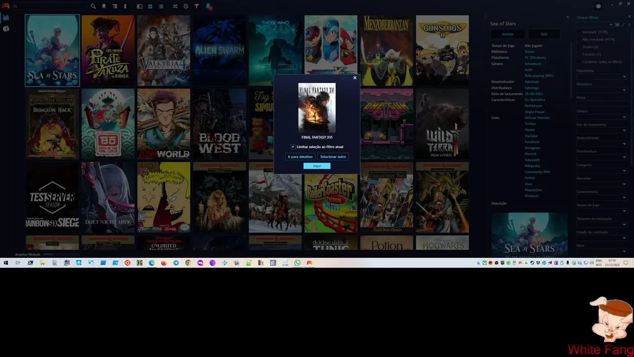Viewport: 634px width, 357px height.
Task: Open the notifications bell icon
Action: click(x=208, y=6)
